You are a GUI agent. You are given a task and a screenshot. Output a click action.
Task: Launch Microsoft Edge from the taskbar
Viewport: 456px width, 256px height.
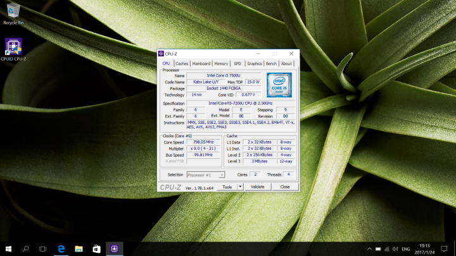[x=61, y=248]
